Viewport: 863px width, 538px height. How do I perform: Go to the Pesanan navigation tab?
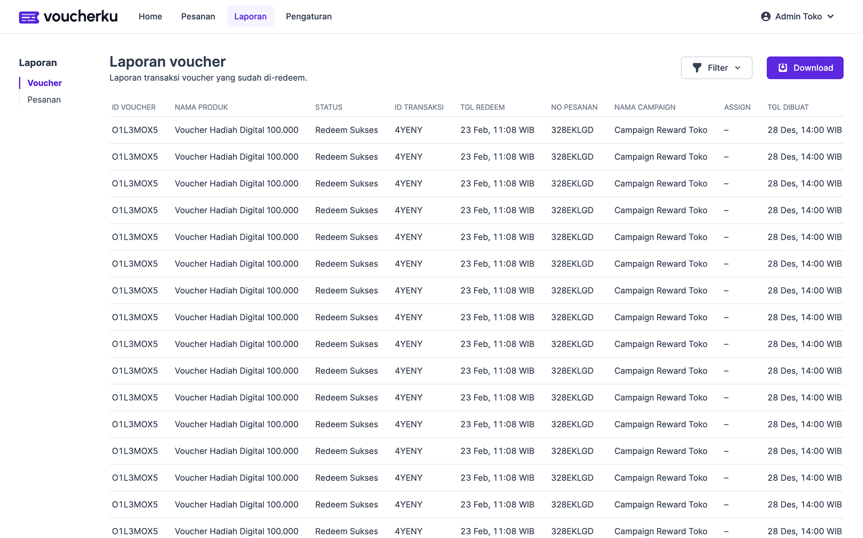point(198,17)
